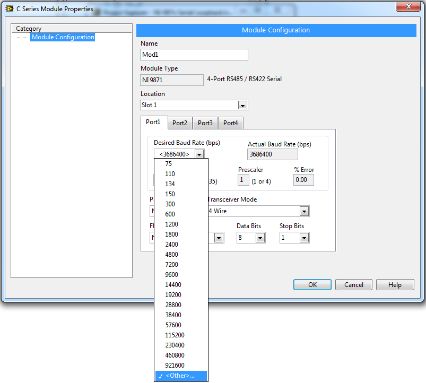Choose 460800 baud rate option
Image resolution: width=426 pixels, height=383 pixels.
coord(181,355)
